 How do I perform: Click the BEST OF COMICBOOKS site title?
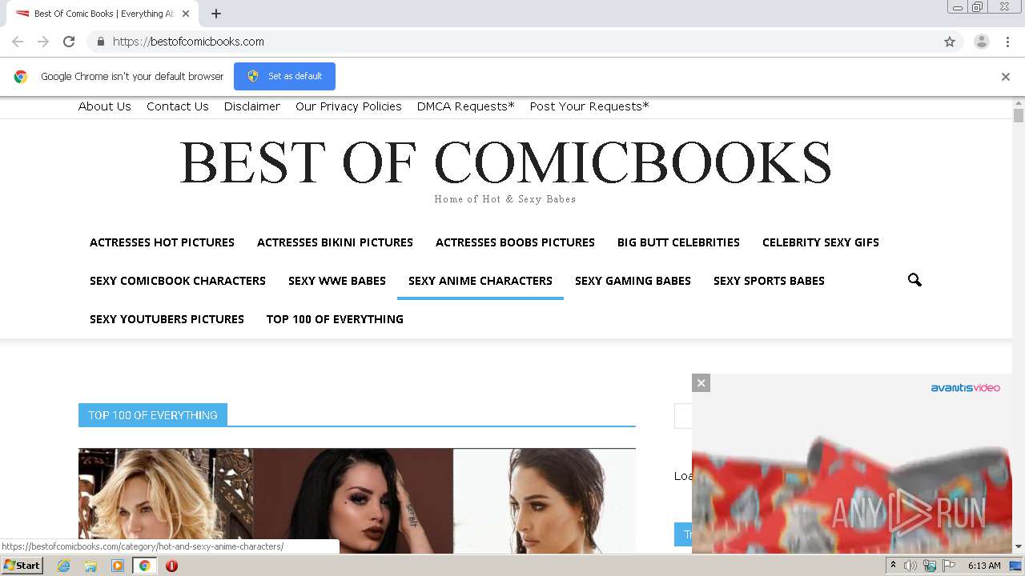tap(505, 162)
